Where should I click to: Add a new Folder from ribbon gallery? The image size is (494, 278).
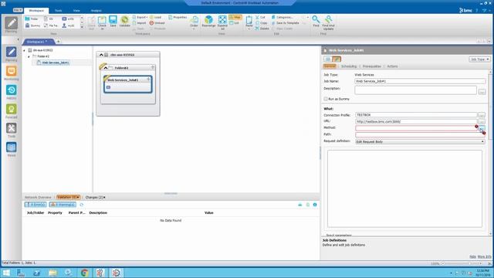[x=32, y=19]
